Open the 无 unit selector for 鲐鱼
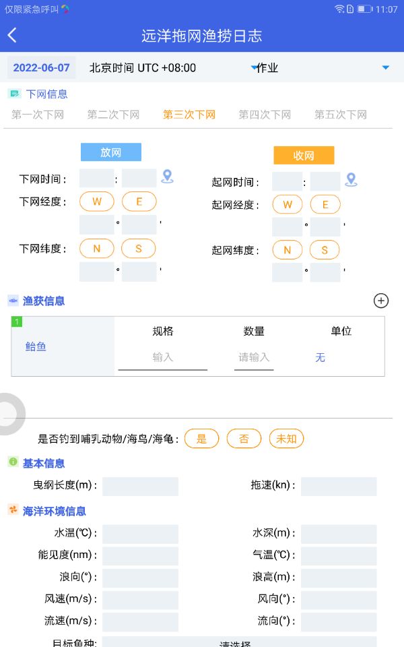Image resolution: width=404 pixels, height=647 pixels. (320, 358)
